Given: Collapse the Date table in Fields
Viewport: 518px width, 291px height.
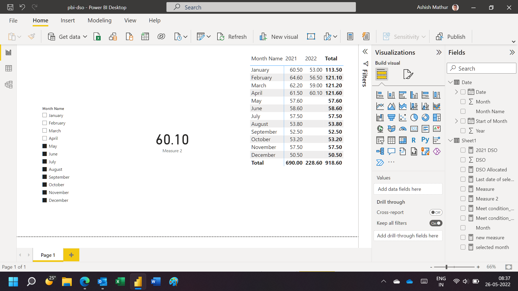Looking at the screenshot, I should [x=450, y=82].
